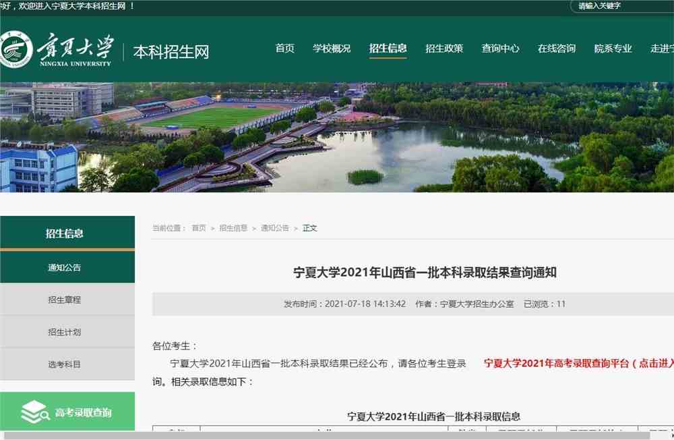Click the keyword search input field

pyautogui.click(x=622, y=6)
